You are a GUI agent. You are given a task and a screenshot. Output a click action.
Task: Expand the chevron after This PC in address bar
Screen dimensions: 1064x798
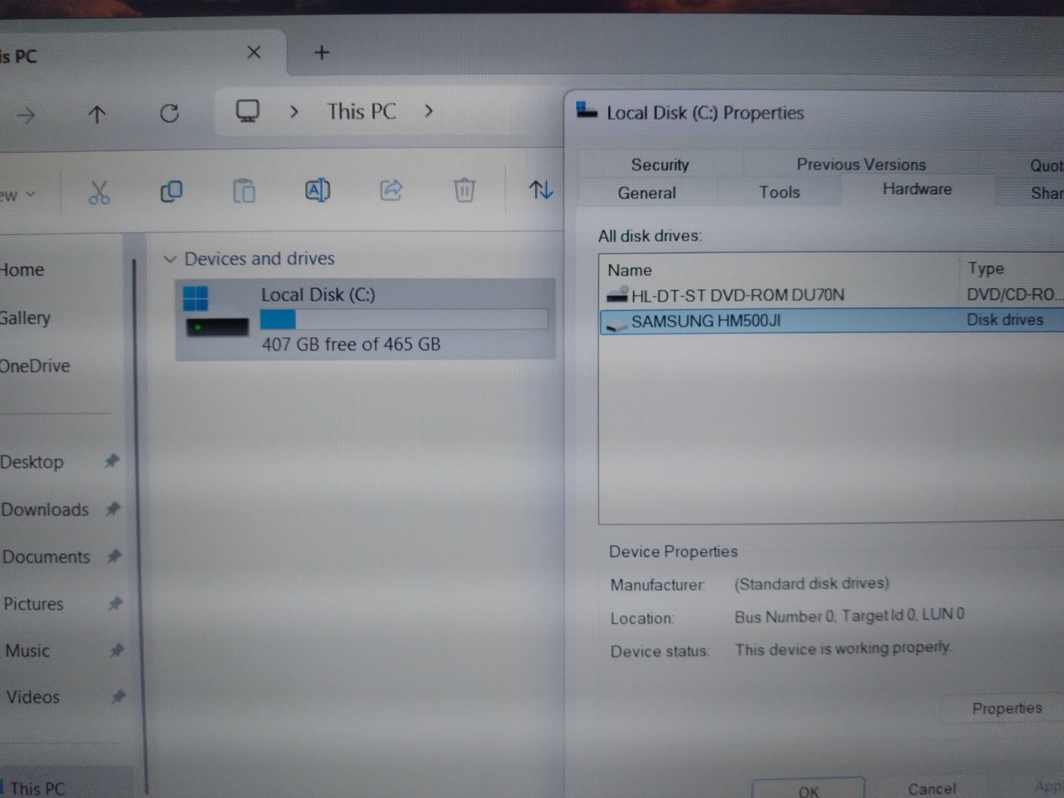tap(429, 111)
